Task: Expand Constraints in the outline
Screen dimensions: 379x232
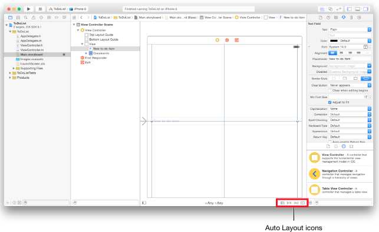Action: point(86,53)
